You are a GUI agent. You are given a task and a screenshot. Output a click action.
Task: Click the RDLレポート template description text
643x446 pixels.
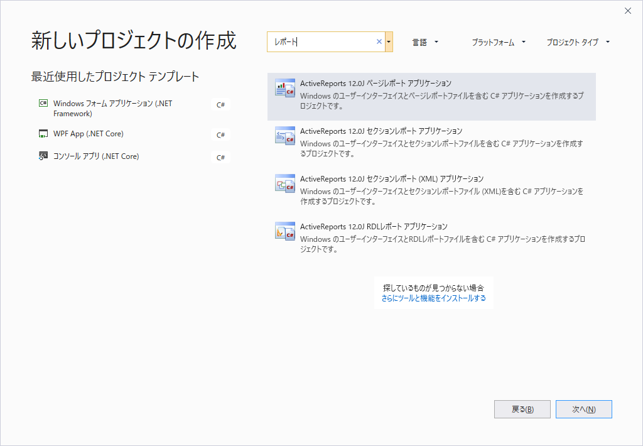(443, 244)
